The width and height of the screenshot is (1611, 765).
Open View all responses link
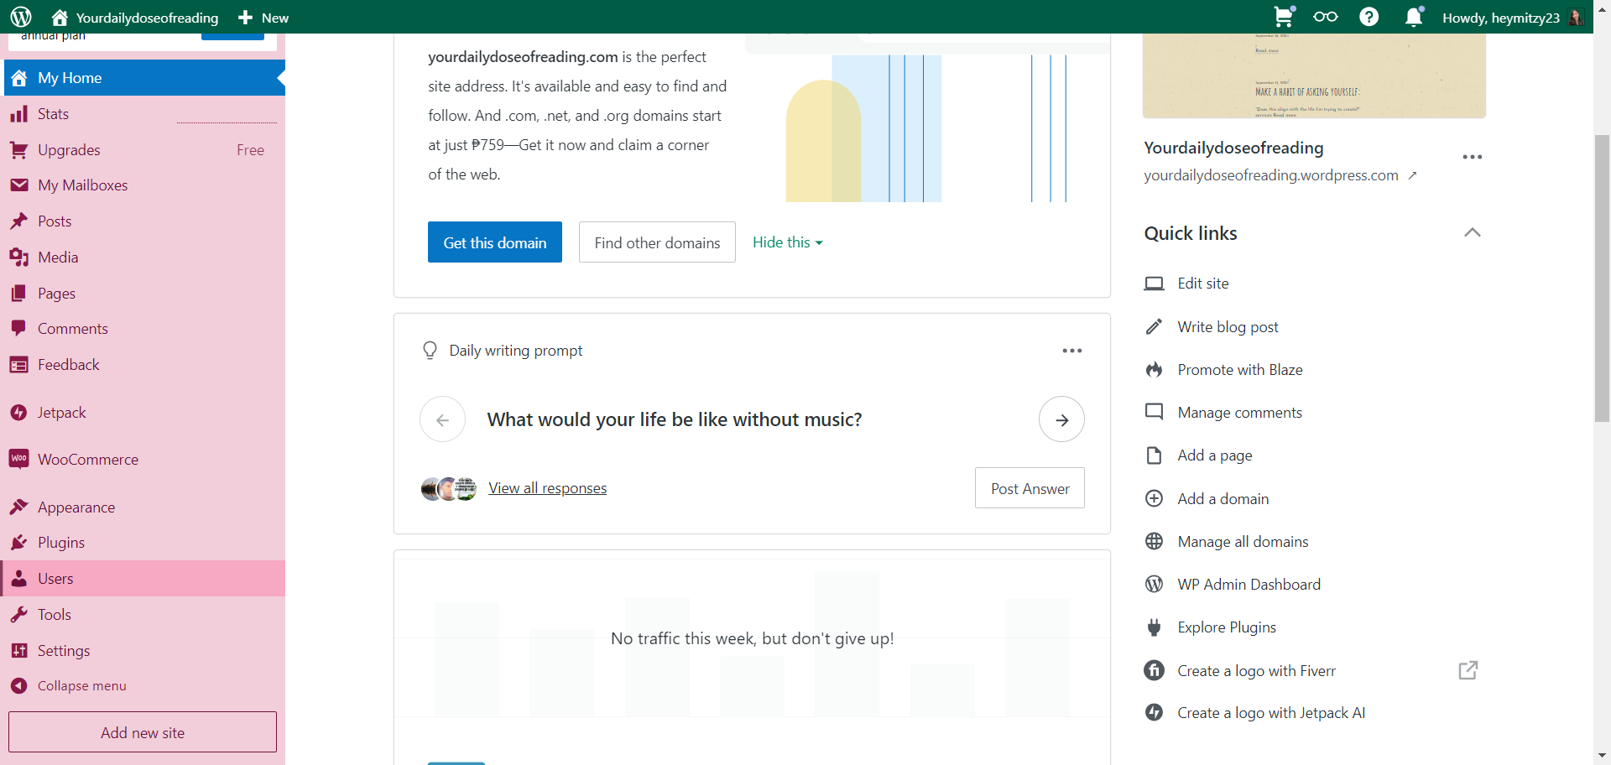coord(547,488)
